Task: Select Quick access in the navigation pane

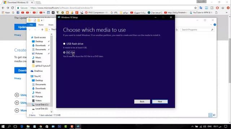Action: 38,37
